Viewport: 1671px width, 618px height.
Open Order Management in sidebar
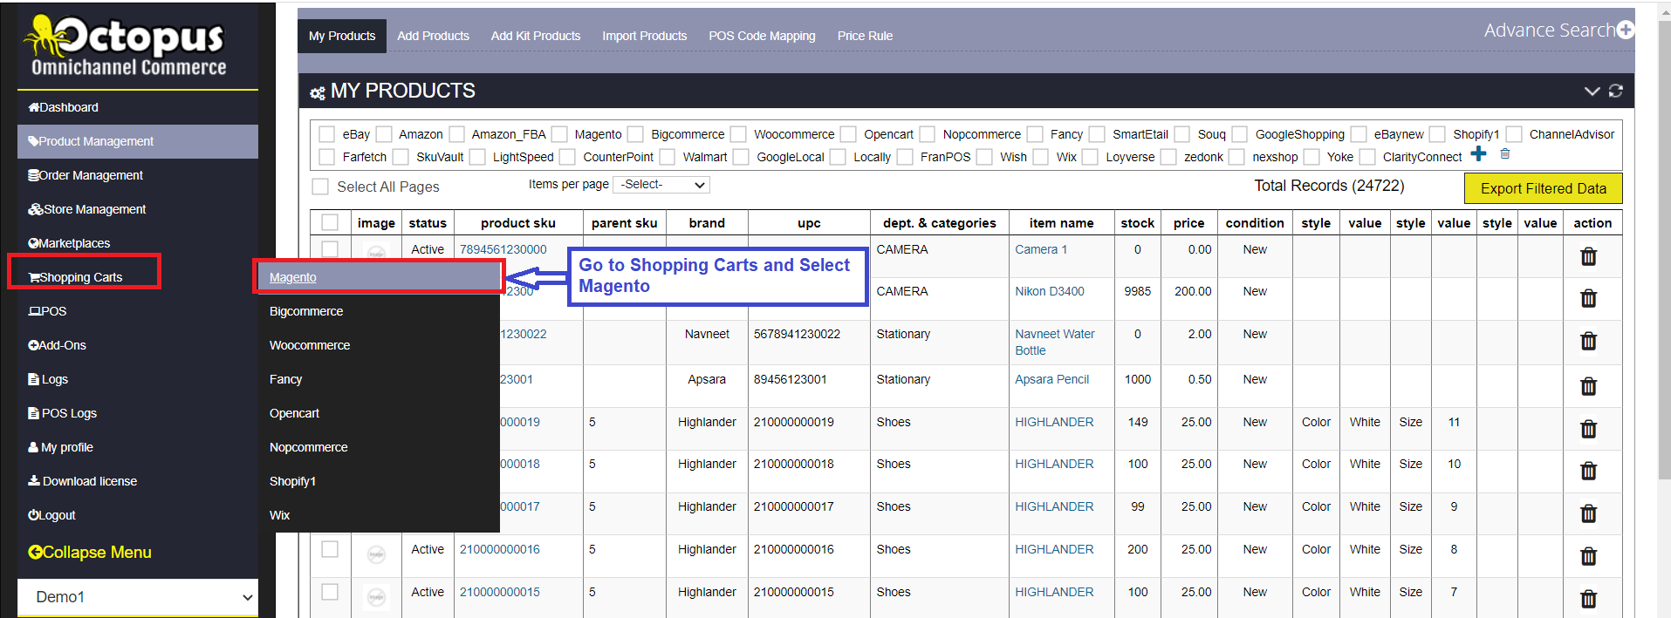click(138, 175)
